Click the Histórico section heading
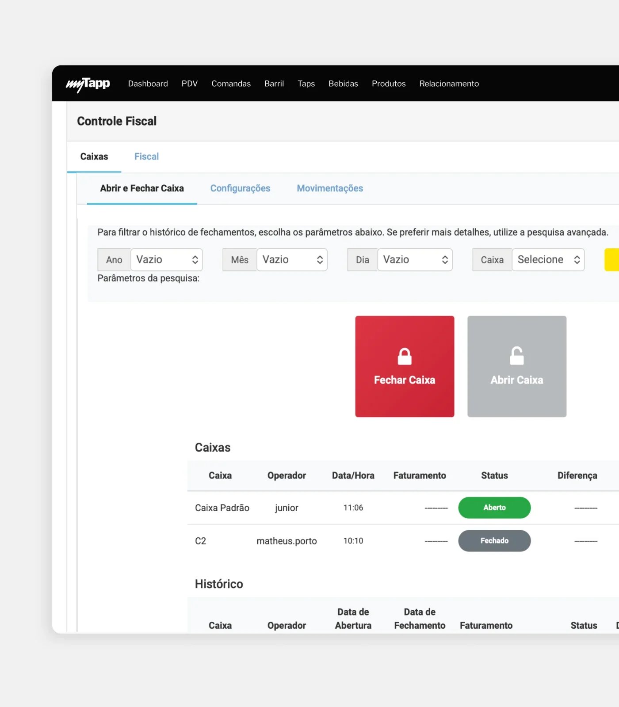Screen dimensions: 619x707 tap(219, 584)
